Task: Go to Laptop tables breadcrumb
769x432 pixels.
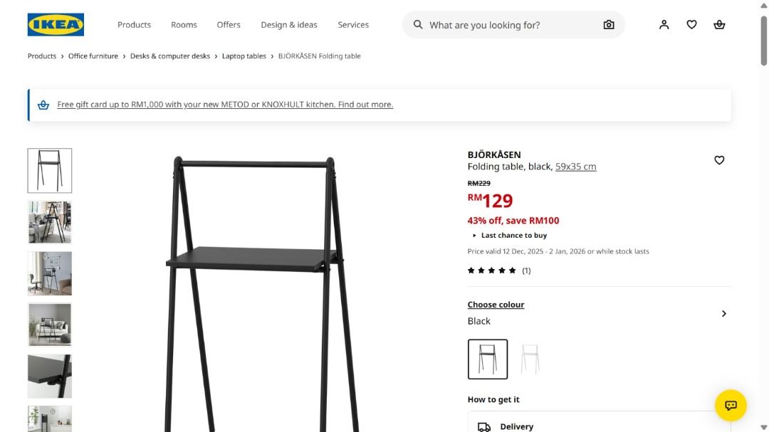Action: [x=244, y=56]
